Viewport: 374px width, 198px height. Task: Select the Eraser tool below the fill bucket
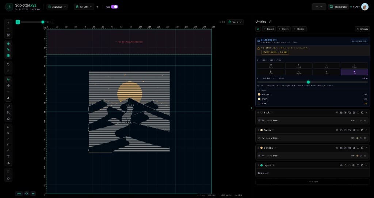point(8,119)
